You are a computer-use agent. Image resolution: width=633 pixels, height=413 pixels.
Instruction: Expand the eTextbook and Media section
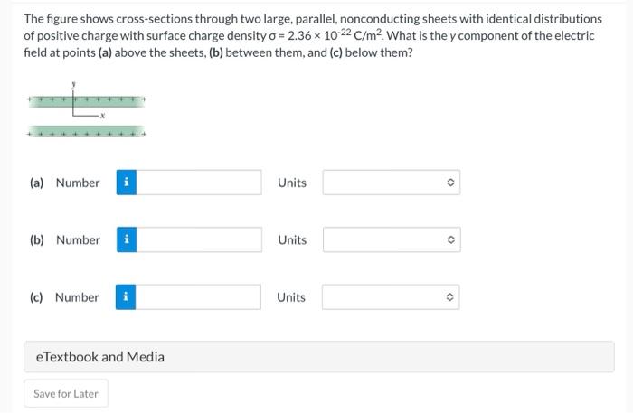coord(318,357)
